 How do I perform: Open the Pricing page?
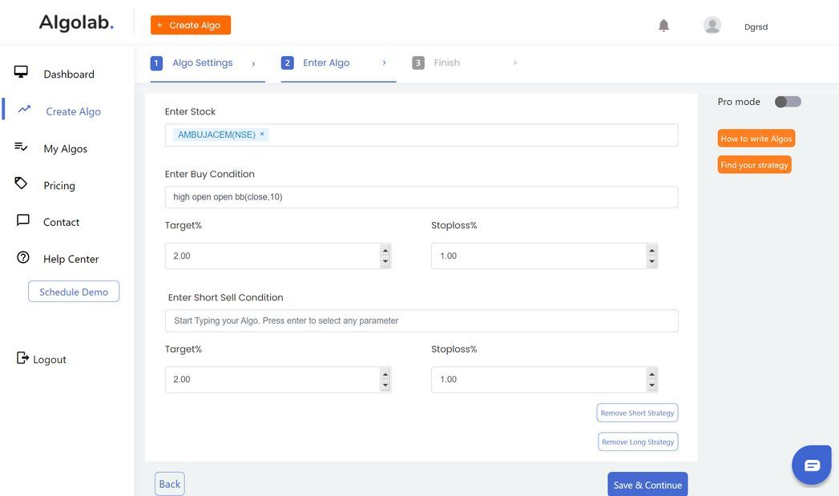coord(59,186)
